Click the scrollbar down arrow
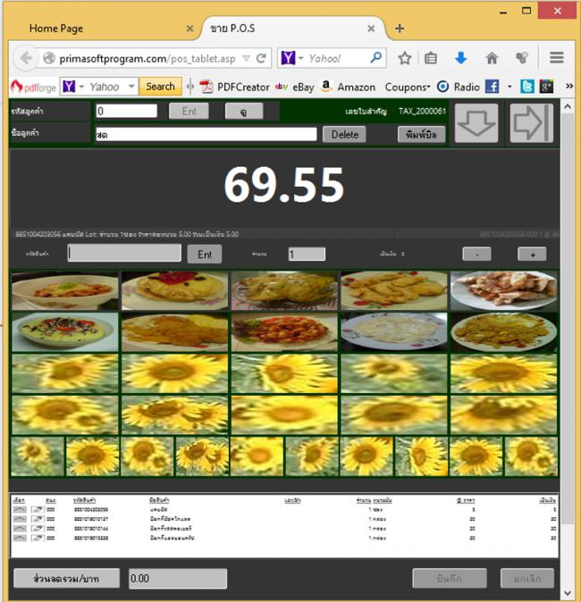 [x=568, y=592]
